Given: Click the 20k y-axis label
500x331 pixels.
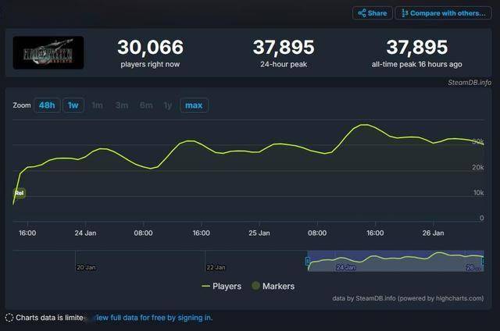Looking at the screenshot, I should coord(478,167).
